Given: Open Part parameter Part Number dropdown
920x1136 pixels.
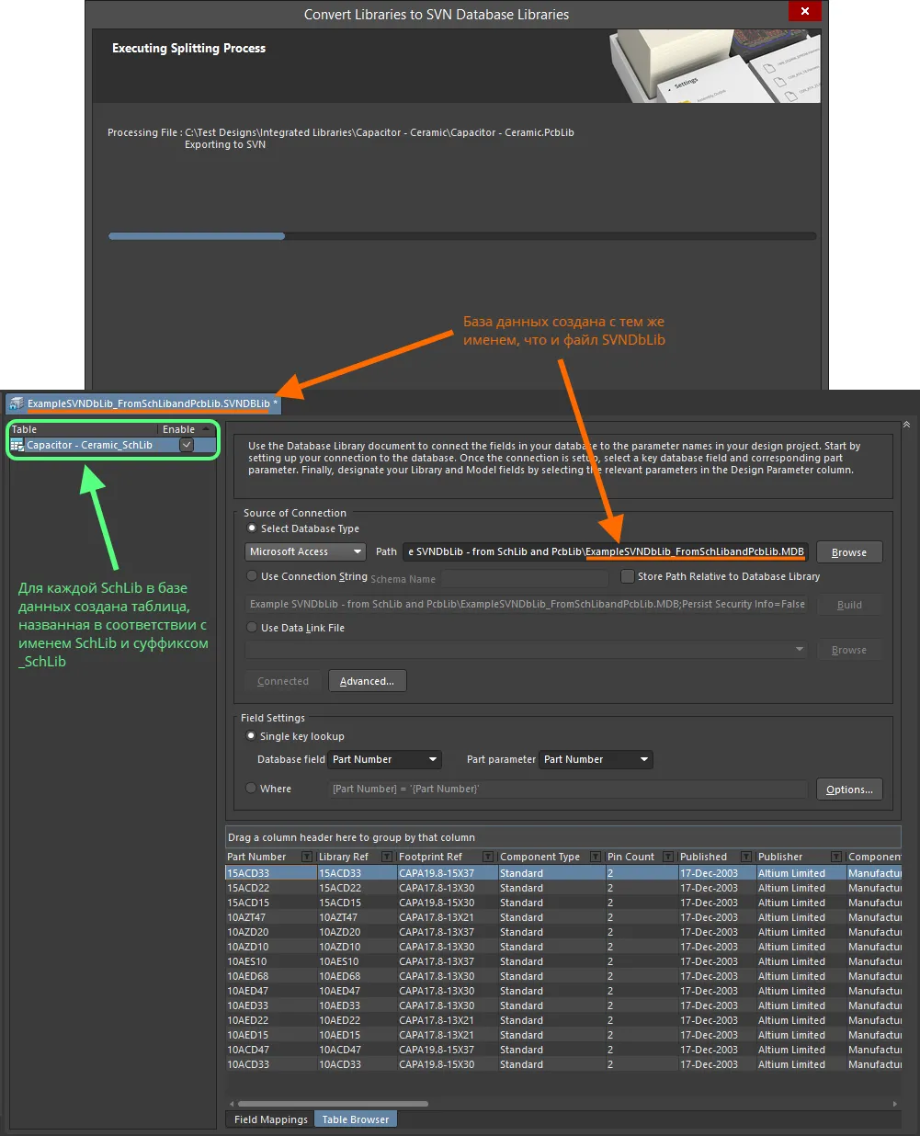Looking at the screenshot, I should click(596, 759).
